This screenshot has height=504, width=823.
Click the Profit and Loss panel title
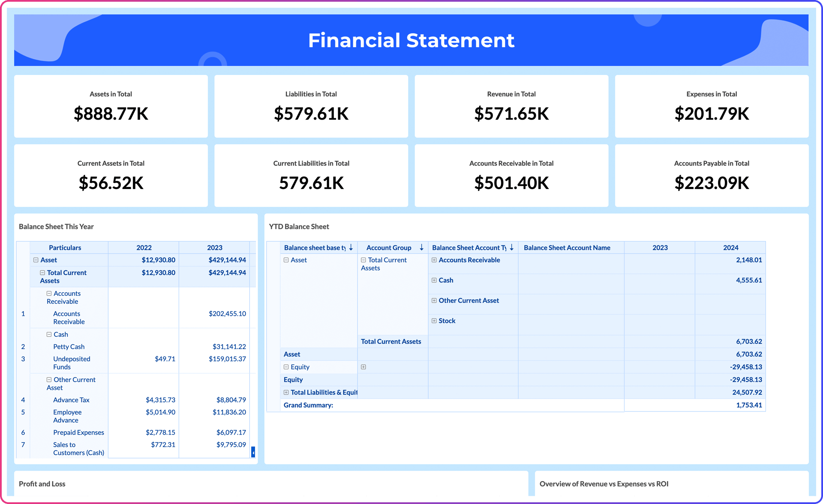[x=42, y=484]
